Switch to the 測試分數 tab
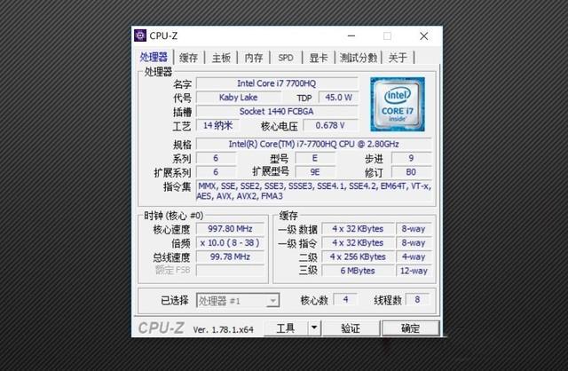Screen dimensions: 568x371 [359, 58]
